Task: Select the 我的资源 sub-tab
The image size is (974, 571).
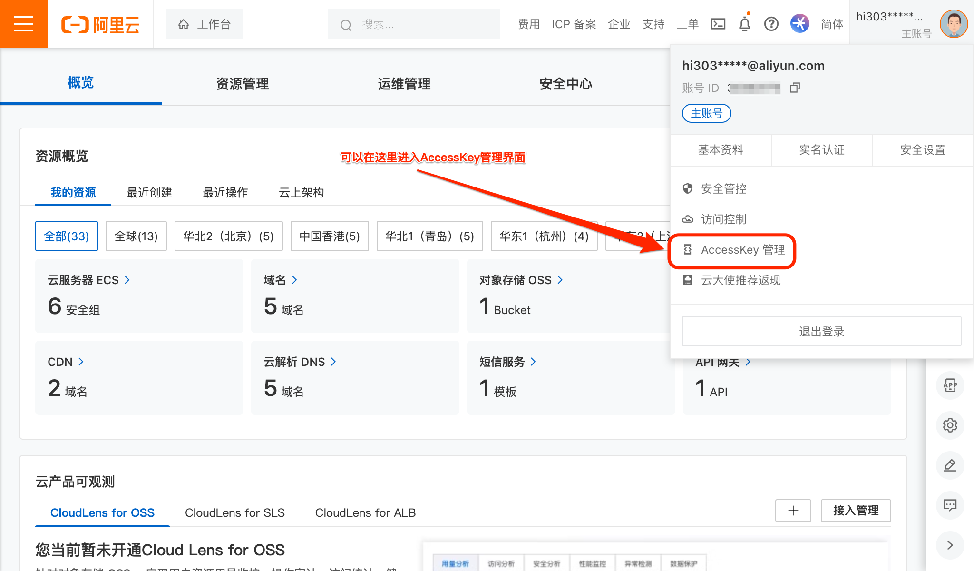Action: (x=73, y=192)
